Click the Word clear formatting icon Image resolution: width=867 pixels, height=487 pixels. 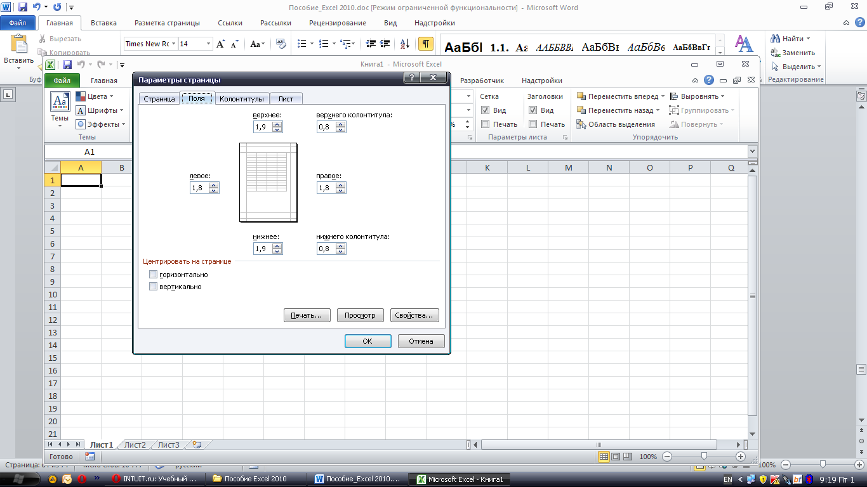click(280, 44)
